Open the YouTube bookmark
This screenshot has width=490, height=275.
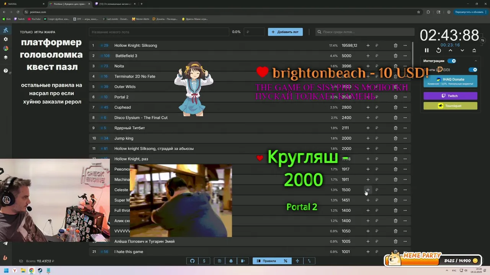[x=34, y=19]
